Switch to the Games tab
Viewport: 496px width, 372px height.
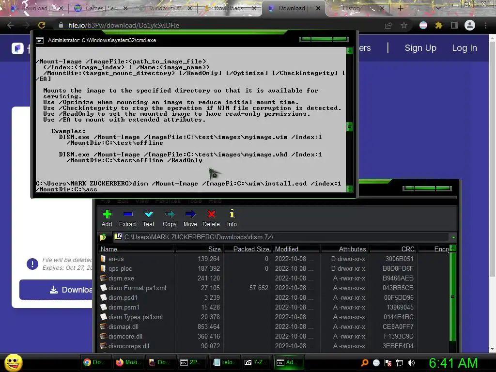pyautogui.click(x=101, y=8)
